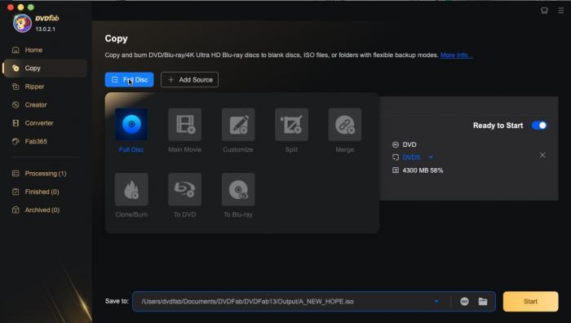Remove the DVD task with X button
This screenshot has width=571, height=323.
tap(542, 155)
